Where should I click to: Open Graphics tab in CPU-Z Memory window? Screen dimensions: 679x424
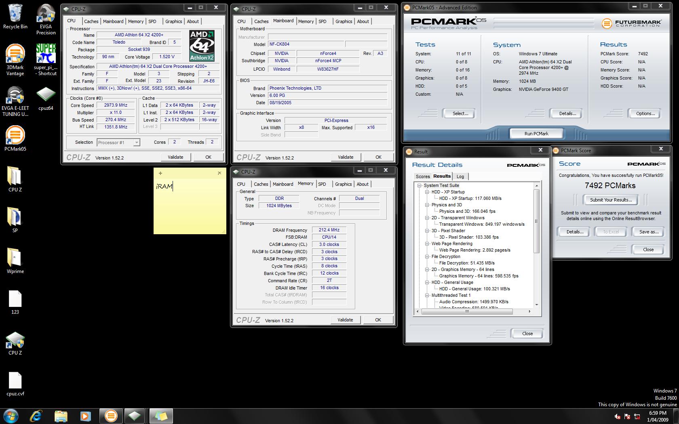343,184
